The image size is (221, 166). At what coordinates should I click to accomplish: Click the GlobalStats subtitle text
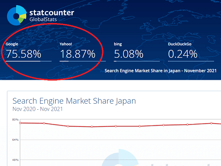43,19
